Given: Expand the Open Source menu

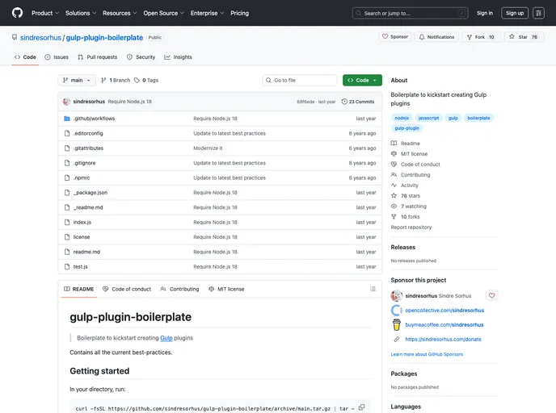Looking at the screenshot, I should click(x=163, y=13).
